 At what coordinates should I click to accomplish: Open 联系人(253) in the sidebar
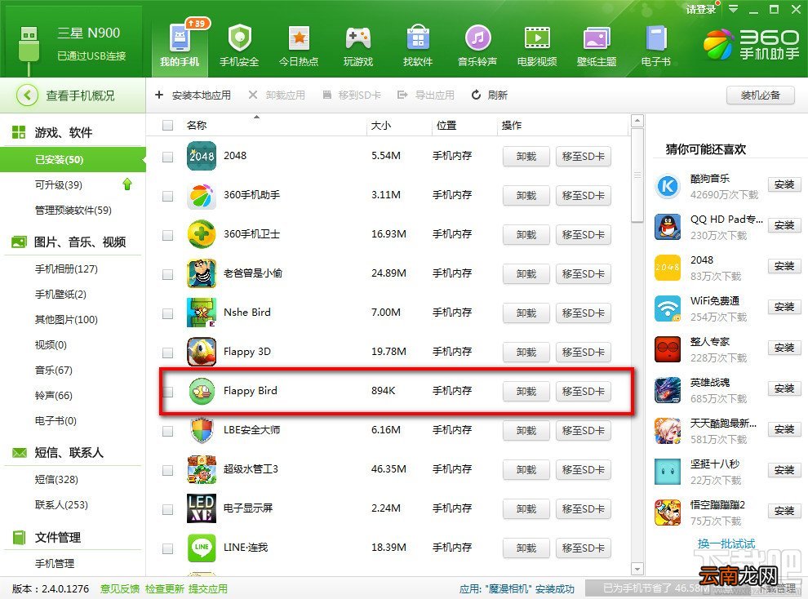[x=61, y=505]
